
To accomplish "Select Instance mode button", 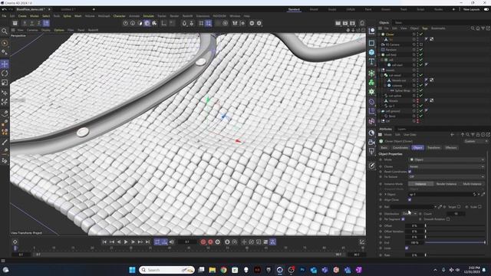I will (420, 184).
